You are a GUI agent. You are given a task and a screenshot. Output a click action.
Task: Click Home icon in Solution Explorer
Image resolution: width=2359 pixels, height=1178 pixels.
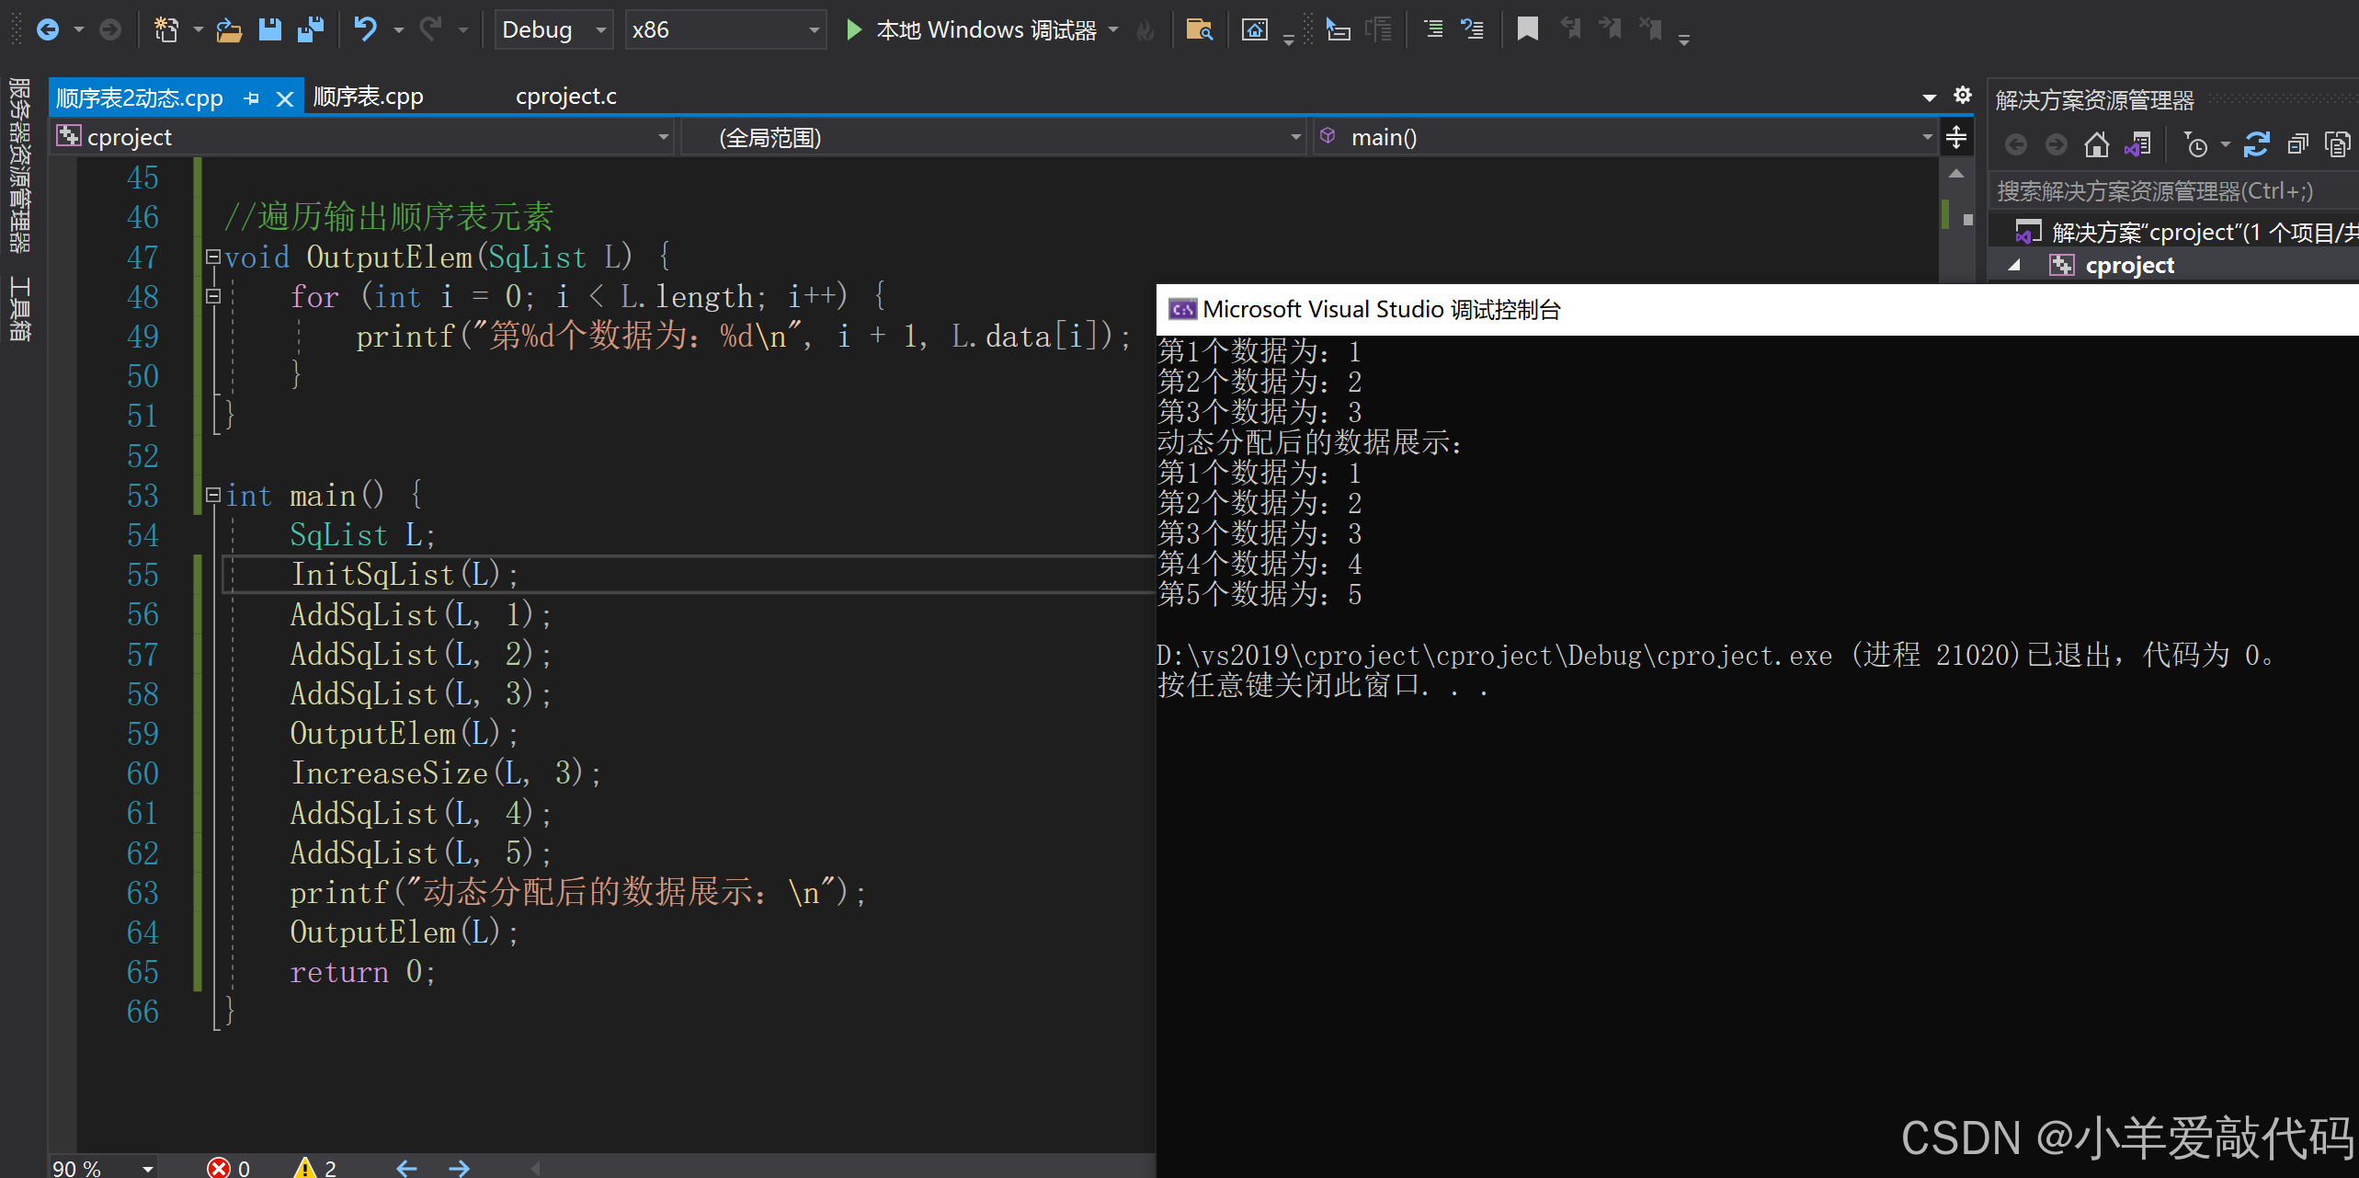coord(2096,144)
